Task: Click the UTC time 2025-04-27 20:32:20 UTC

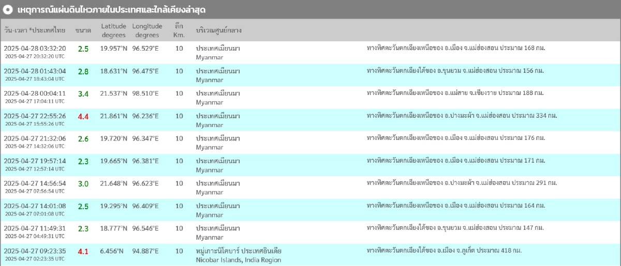Action: (x=35, y=56)
